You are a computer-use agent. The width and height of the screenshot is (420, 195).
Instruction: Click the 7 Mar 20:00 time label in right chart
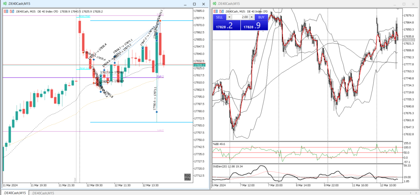275,185
